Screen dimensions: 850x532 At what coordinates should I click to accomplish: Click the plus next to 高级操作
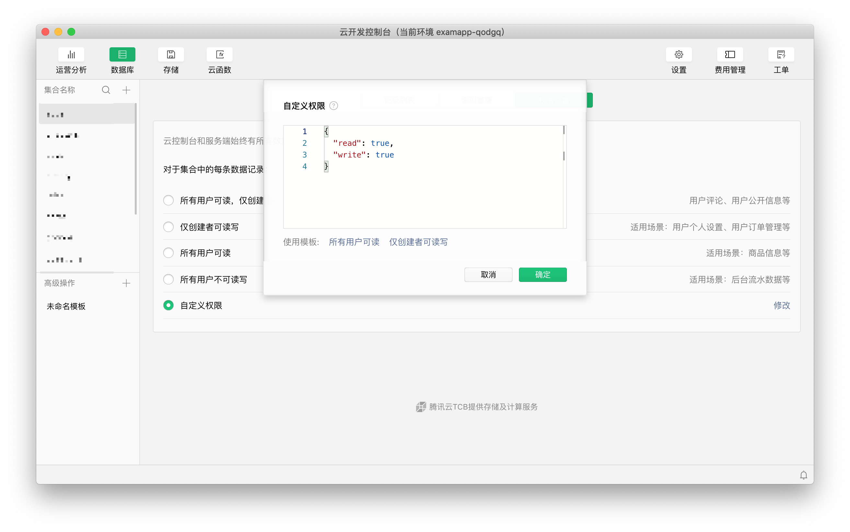point(126,283)
